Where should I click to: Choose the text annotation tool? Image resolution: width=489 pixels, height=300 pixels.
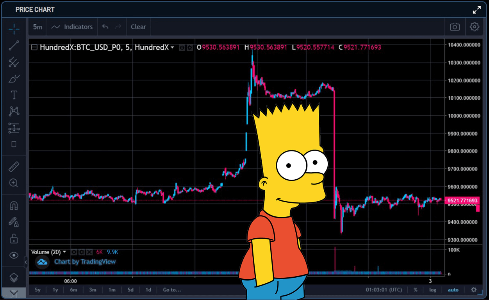(x=14, y=95)
